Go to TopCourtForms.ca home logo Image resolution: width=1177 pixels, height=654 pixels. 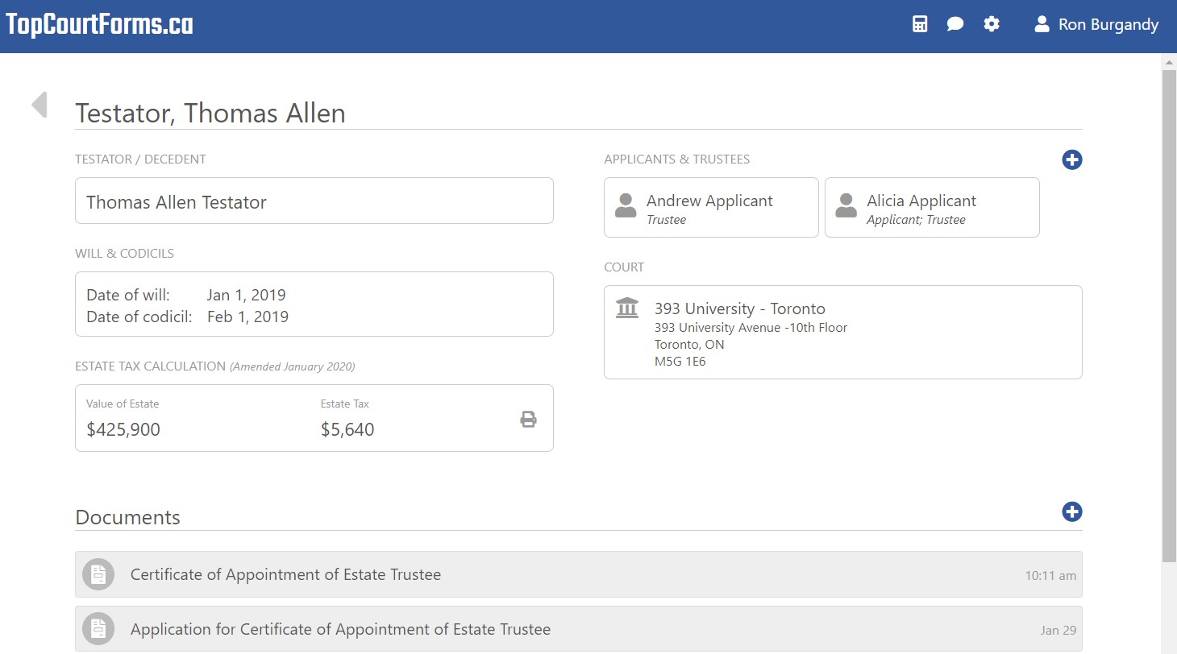pyautogui.click(x=100, y=25)
